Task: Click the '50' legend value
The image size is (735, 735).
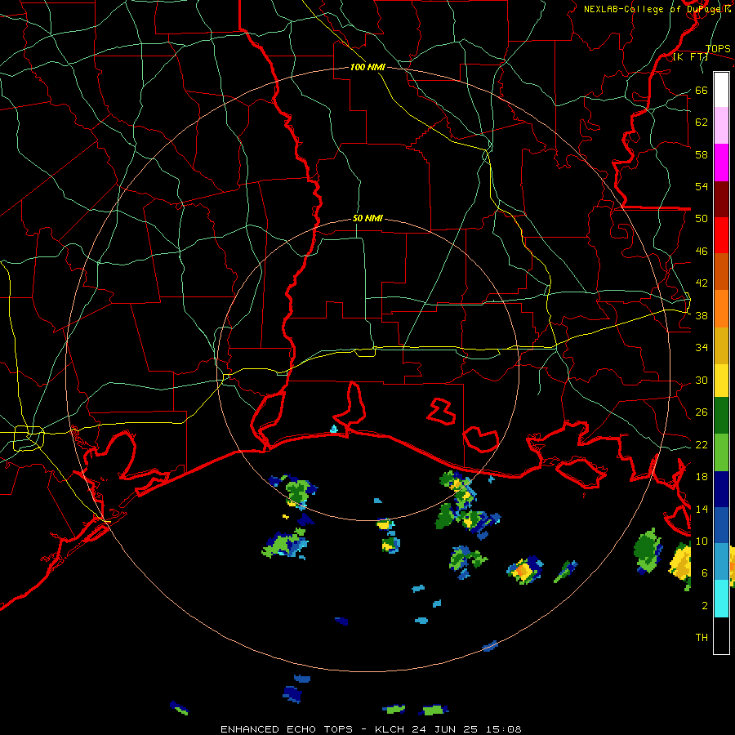Action: tap(702, 219)
